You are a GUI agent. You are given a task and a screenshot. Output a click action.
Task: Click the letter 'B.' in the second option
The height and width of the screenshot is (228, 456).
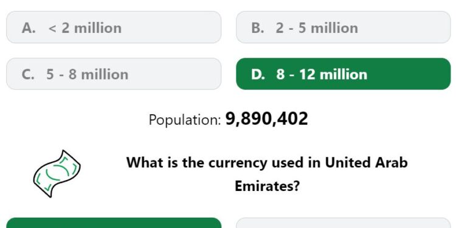pyautogui.click(x=258, y=28)
